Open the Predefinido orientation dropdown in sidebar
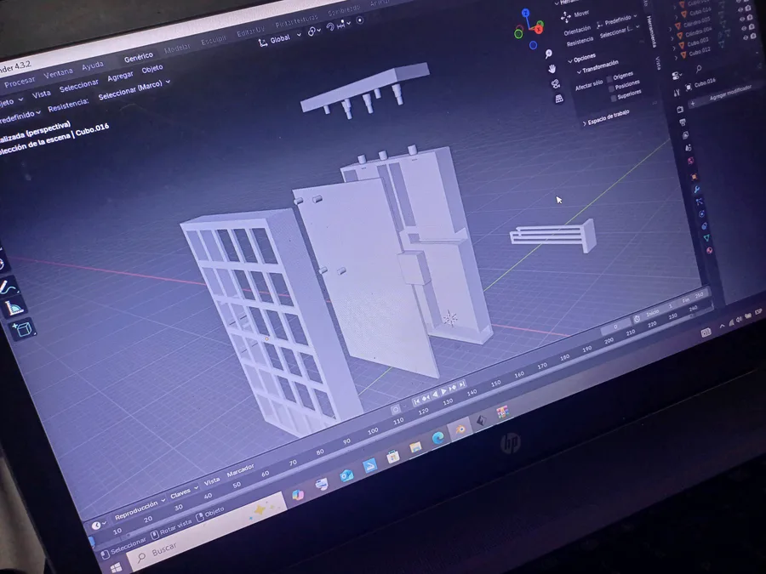This screenshot has height=574, width=766. [x=618, y=20]
